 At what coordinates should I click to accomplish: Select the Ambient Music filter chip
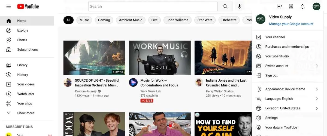pos(131,20)
